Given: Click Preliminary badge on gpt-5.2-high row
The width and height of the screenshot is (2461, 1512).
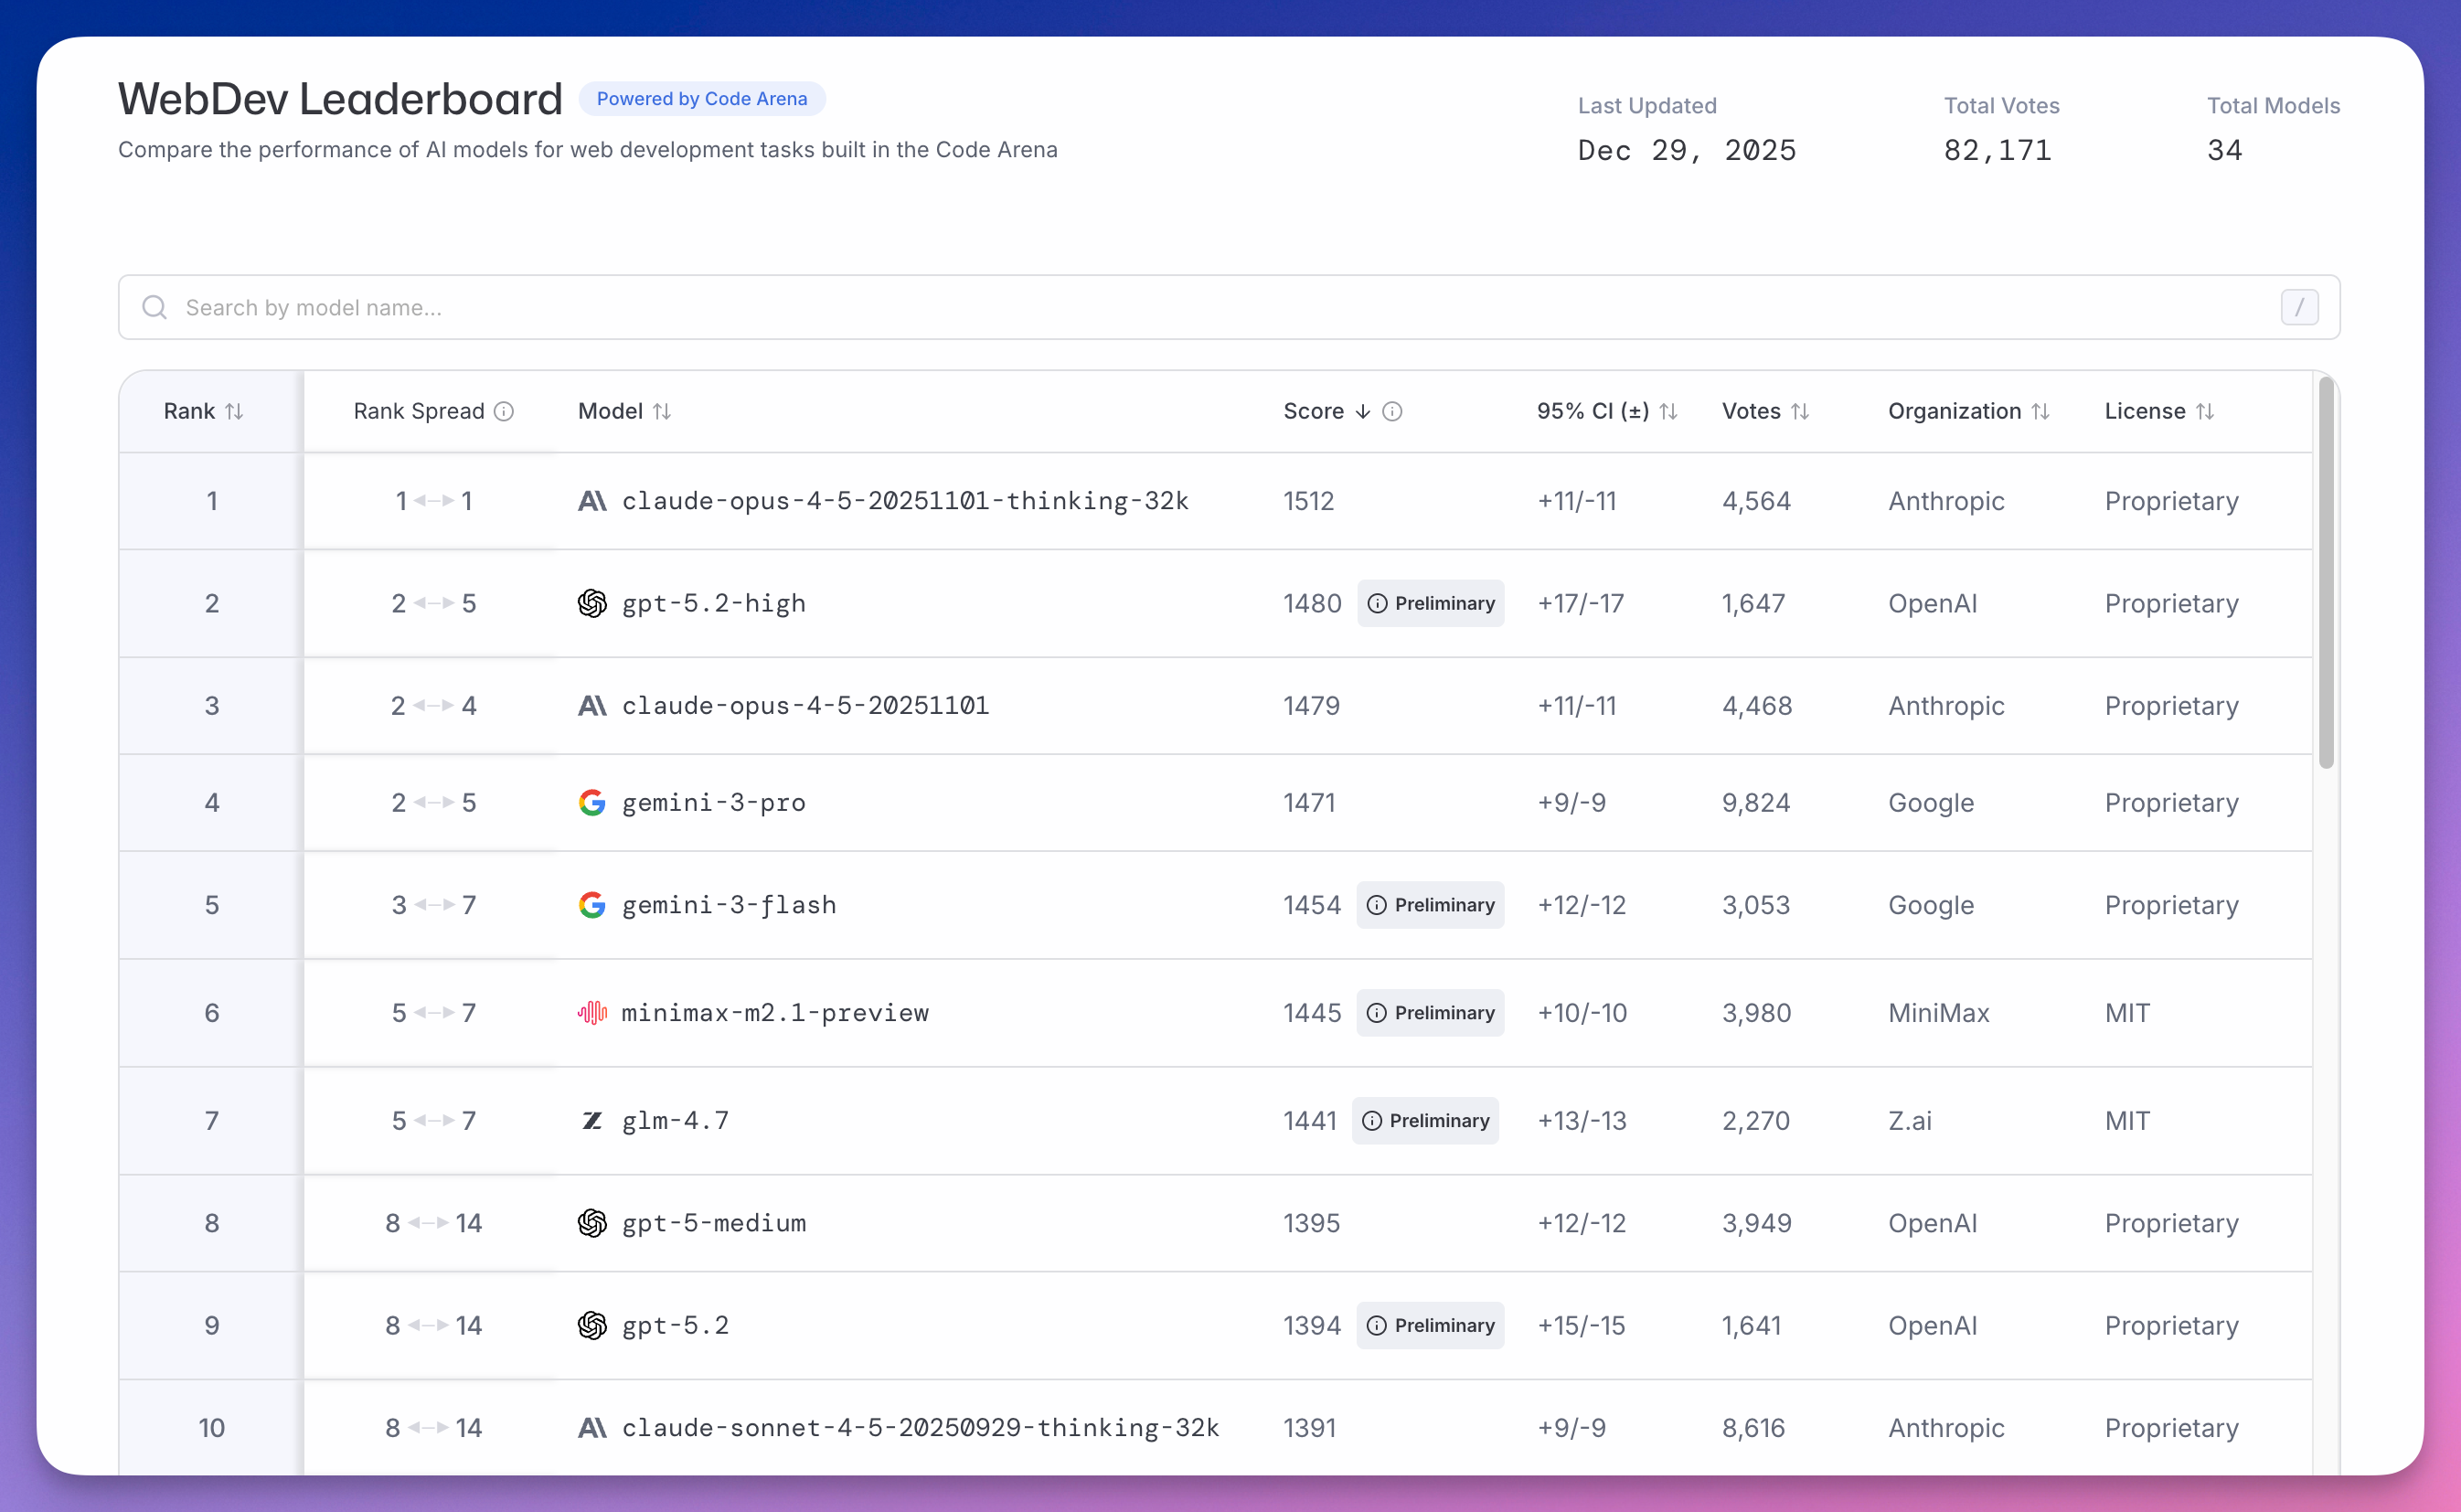Looking at the screenshot, I should [1430, 603].
